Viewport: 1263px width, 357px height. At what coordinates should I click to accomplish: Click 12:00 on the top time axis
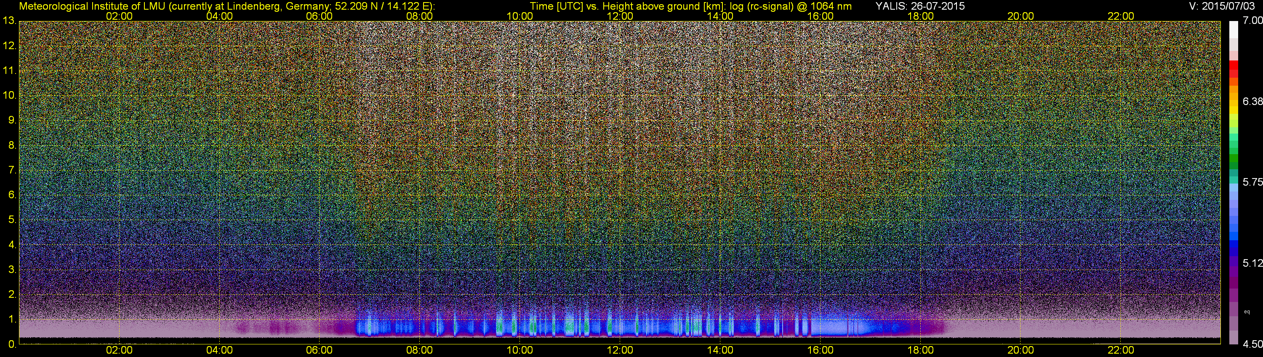(x=620, y=16)
